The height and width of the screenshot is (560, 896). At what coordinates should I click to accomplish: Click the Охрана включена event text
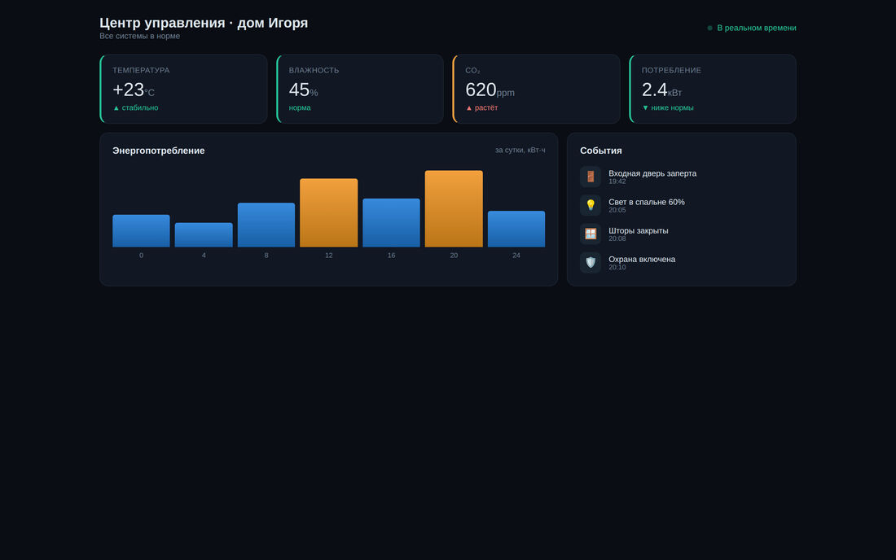[642, 259]
